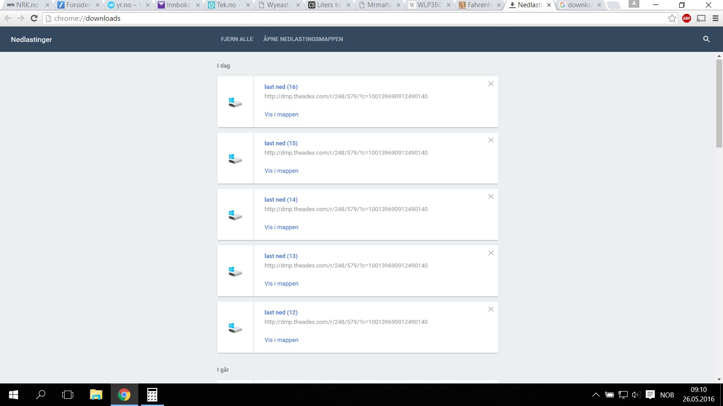
Task: Click the volume icon in system tray
Action: (x=636, y=395)
